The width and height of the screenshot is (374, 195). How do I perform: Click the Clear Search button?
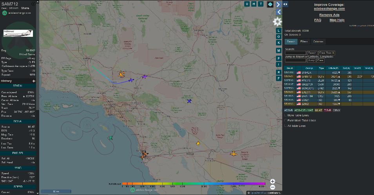tap(327, 53)
